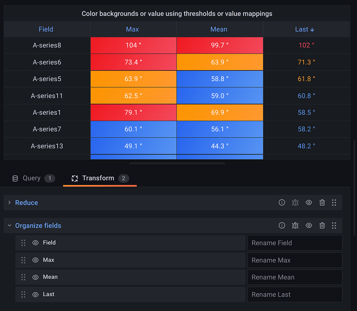Click the Mean column header

click(219, 29)
